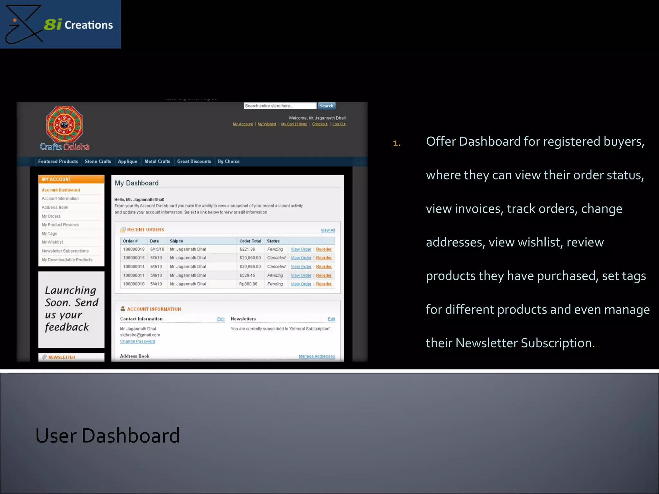Open My Downloadable Products in sidebar
659x494 pixels.
pos(67,260)
